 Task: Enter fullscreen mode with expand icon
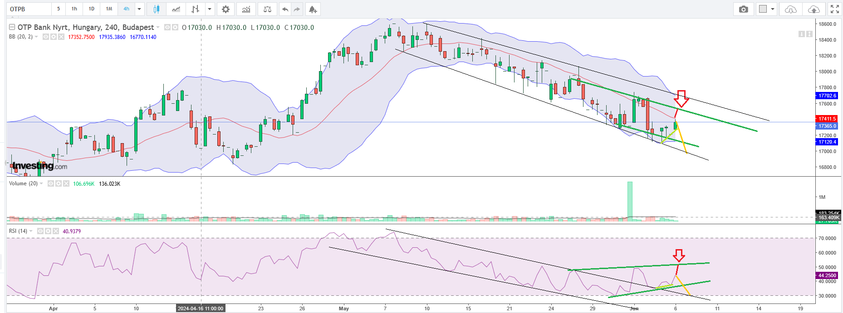834,9
